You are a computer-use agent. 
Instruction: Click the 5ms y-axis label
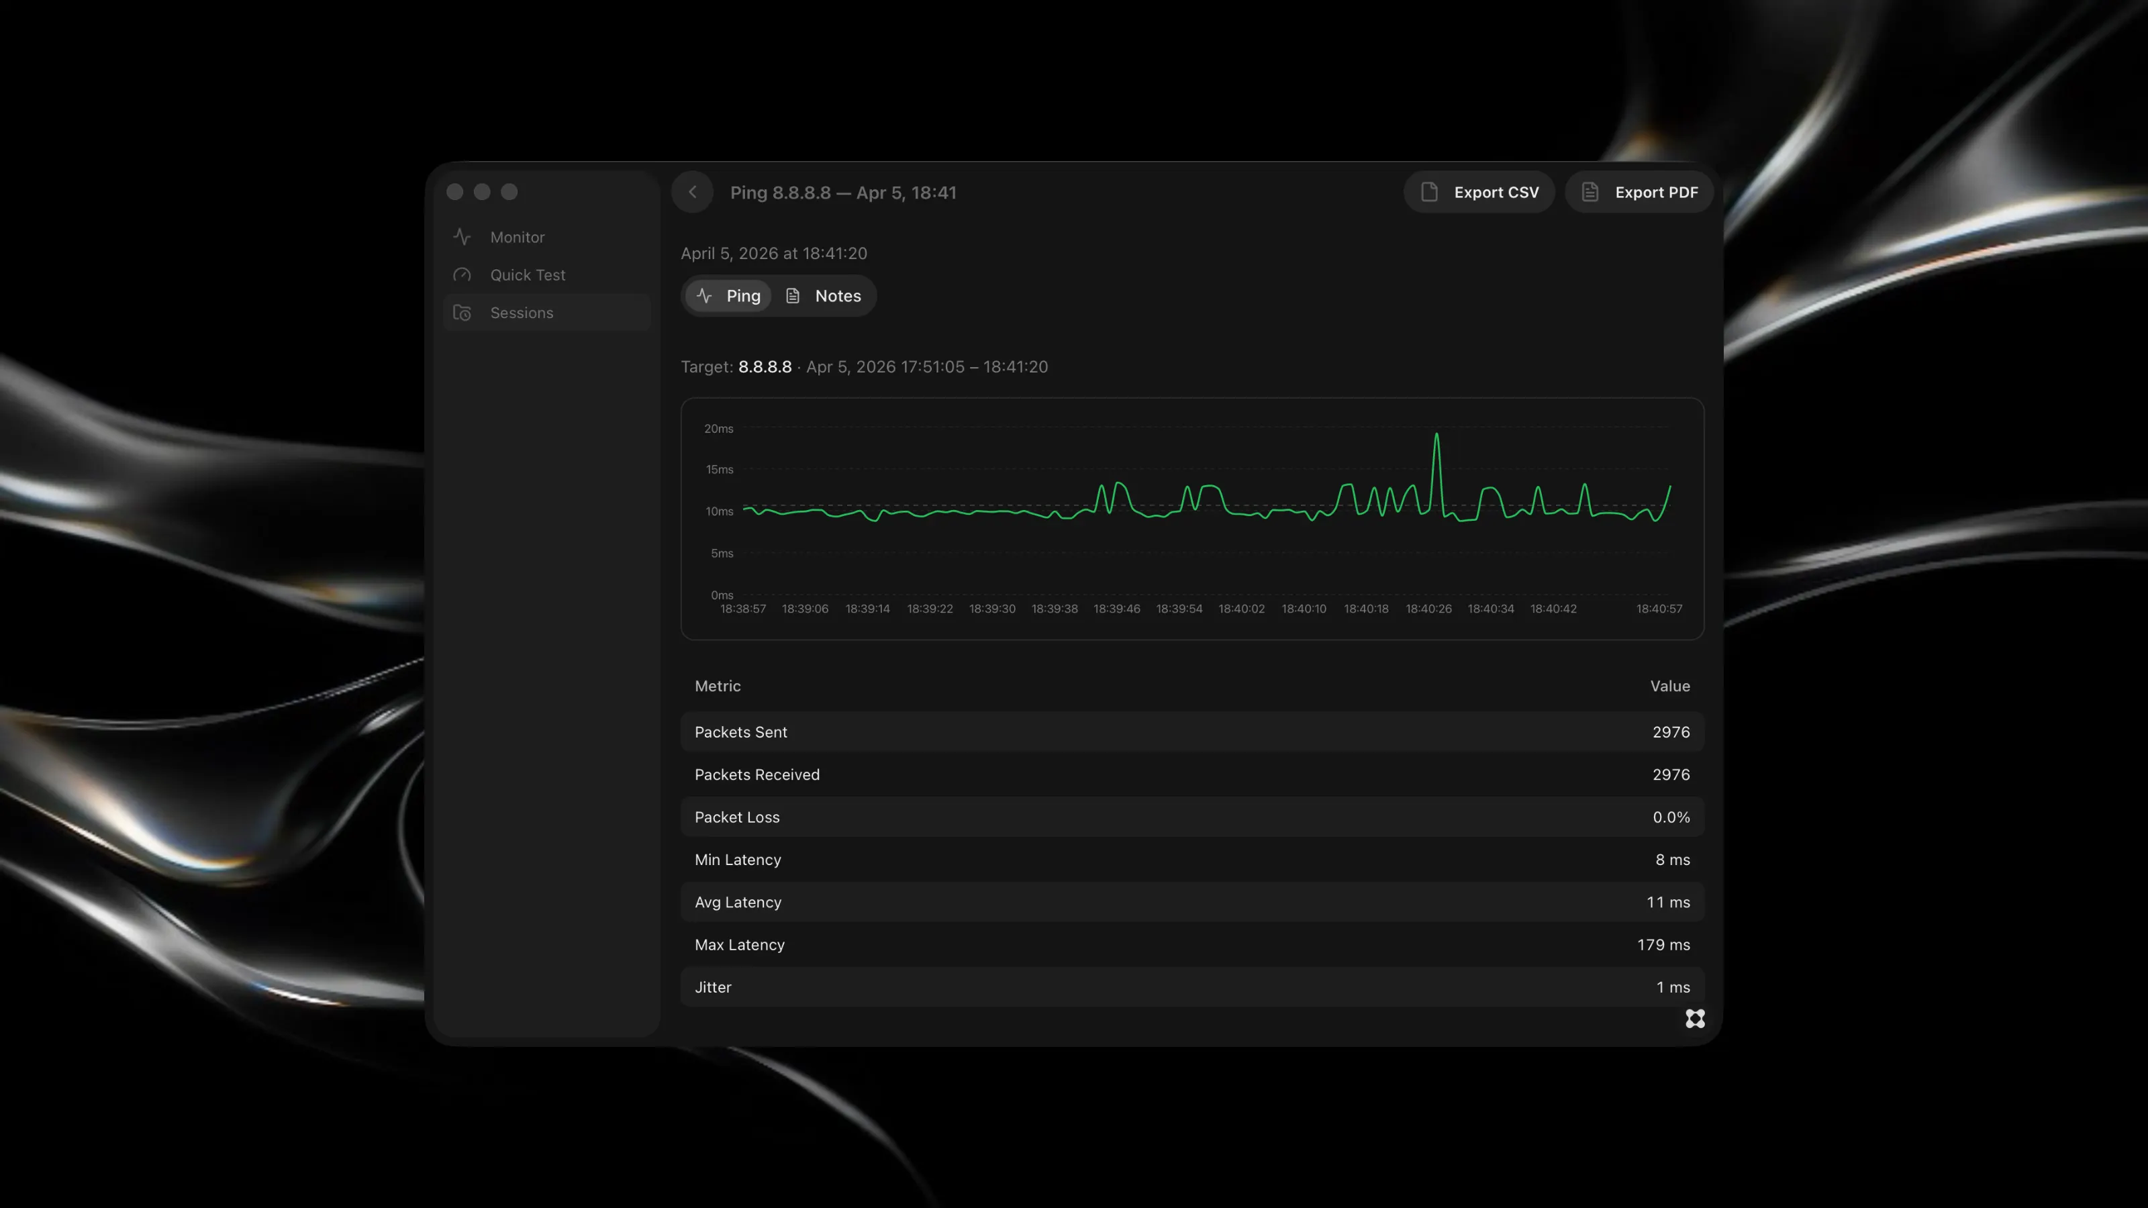(722, 553)
